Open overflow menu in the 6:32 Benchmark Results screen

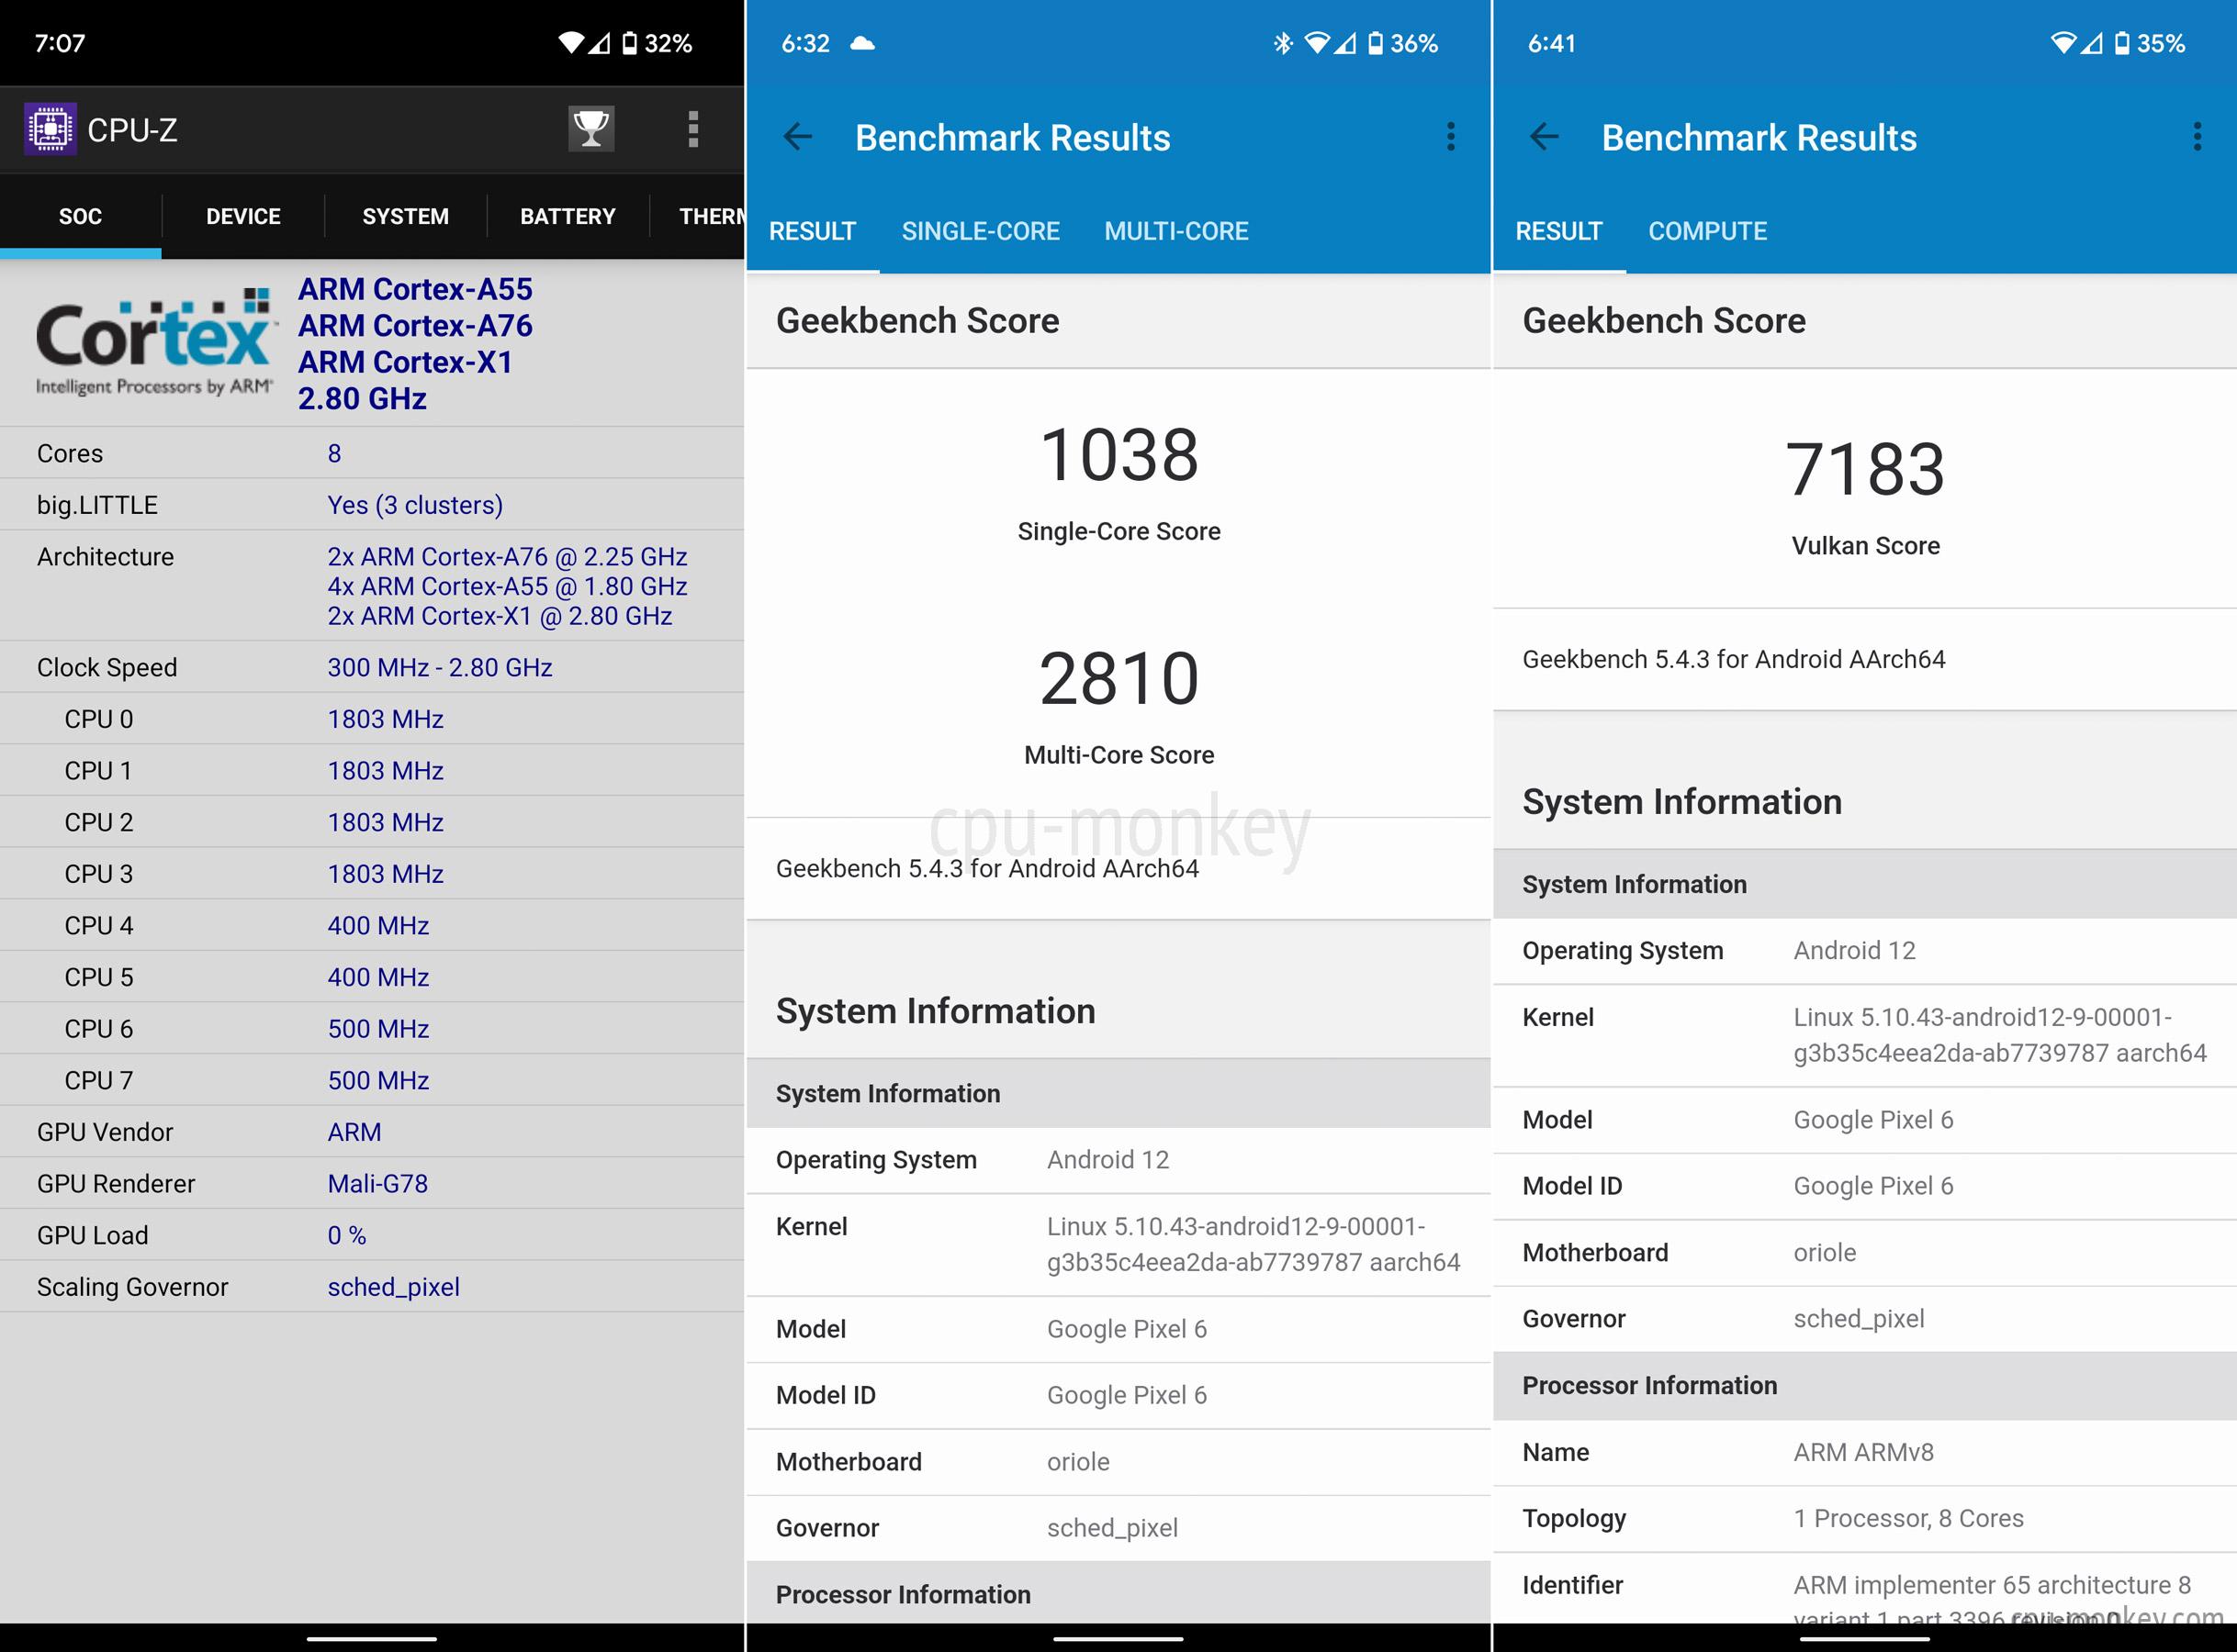click(1450, 137)
